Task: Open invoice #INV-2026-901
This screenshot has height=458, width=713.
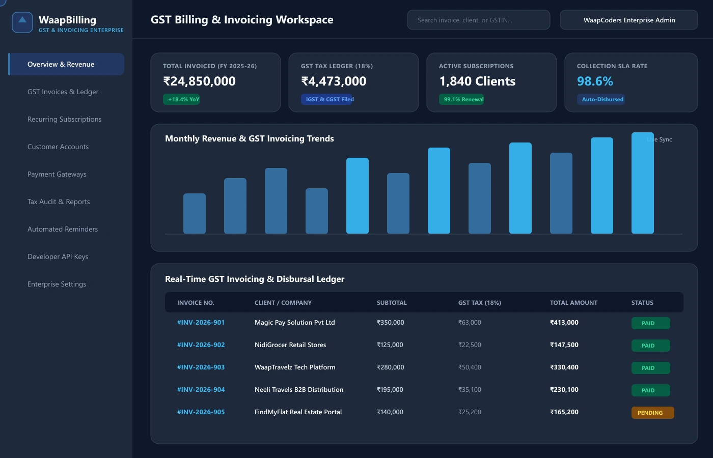Action: click(201, 322)
